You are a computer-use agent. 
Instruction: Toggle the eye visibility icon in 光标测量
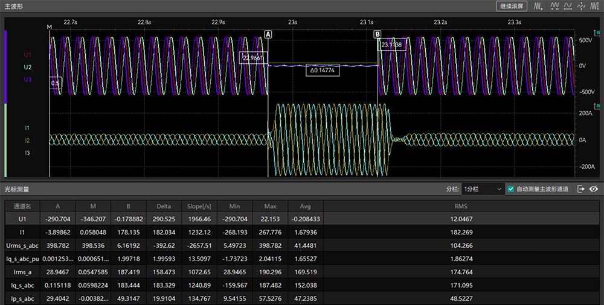pyautogui.click(x=594, y=189)
